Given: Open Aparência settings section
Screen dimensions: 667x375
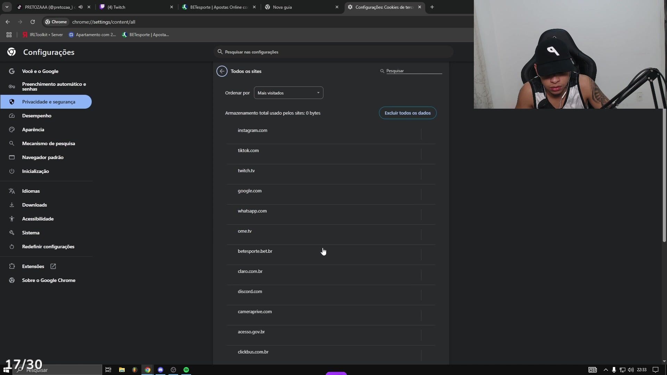Looking at the screenshot, I should (x=46, y=130).
